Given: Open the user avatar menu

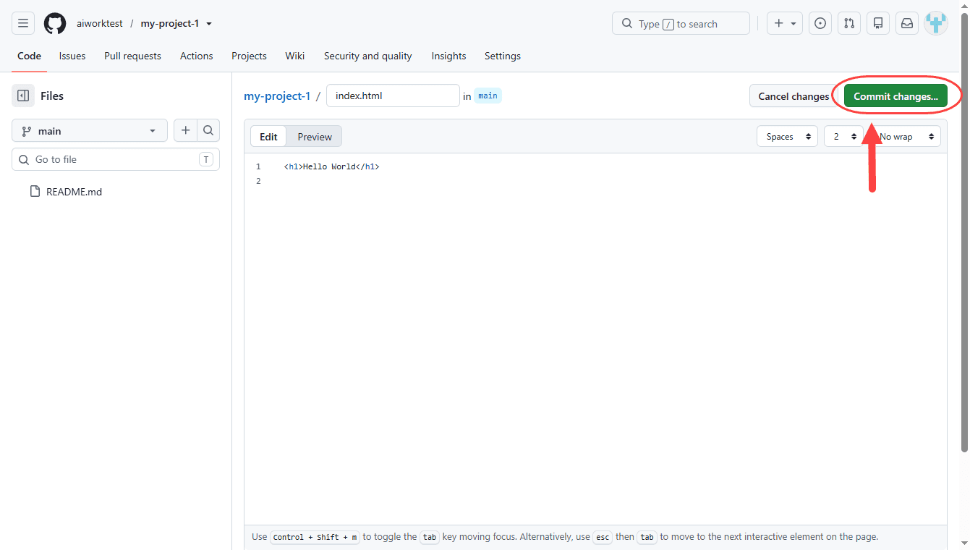Looking at the screenshot, I should (936, 23).
